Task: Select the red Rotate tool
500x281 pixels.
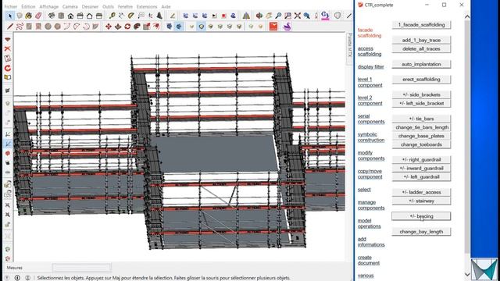Action: pyautogui.click(x=127, y=27)
